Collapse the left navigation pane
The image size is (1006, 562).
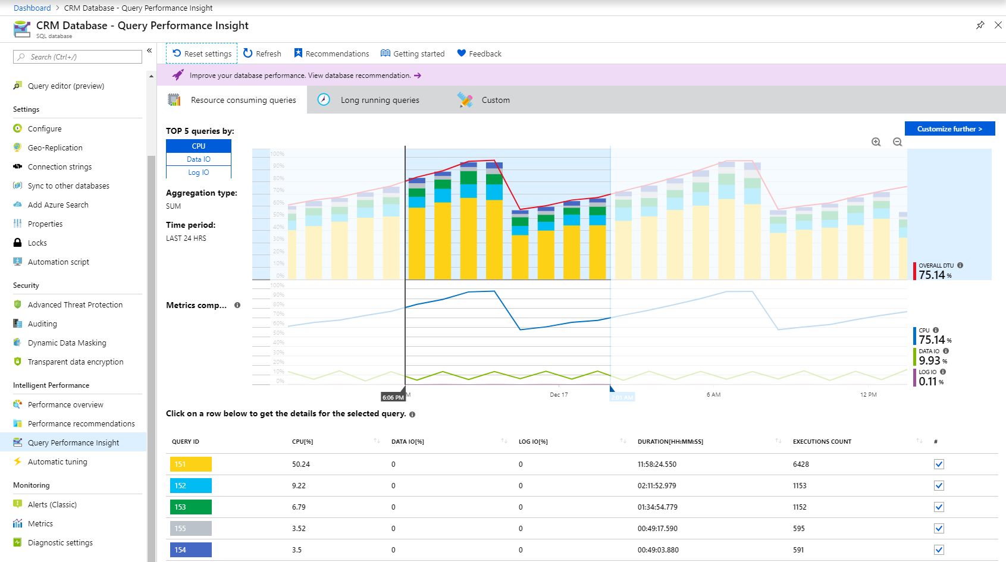pyautogui.click(x=150, y=51)
